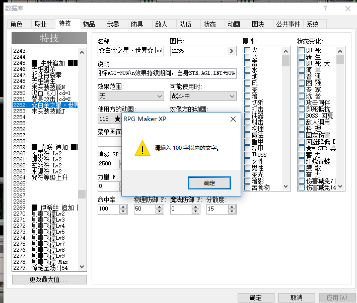Click the 确定 button in RPG Maker XP dialog
The width and height of the screenshot is (357, 303).
[x=209, y=183]
